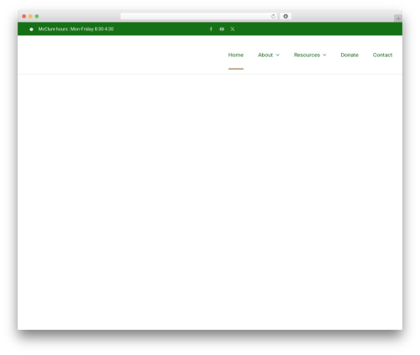Expand the About dropdown chevron
The image size is (420, 355).
pos(278,55)
